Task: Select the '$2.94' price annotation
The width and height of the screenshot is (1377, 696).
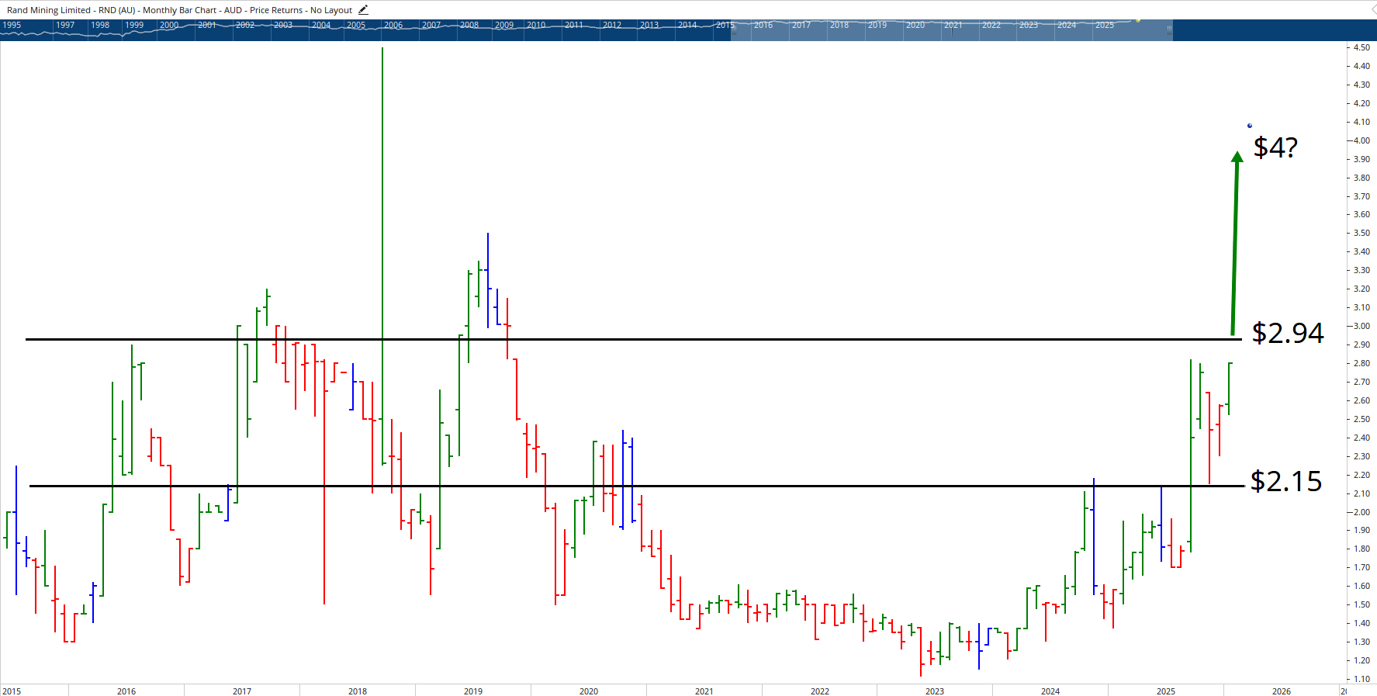Action: click(1288, 333)
